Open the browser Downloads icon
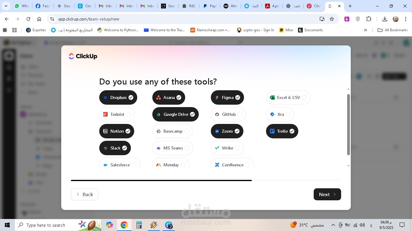Image resolution: width=412 pixels, height=231 pixels. point(385,19)
